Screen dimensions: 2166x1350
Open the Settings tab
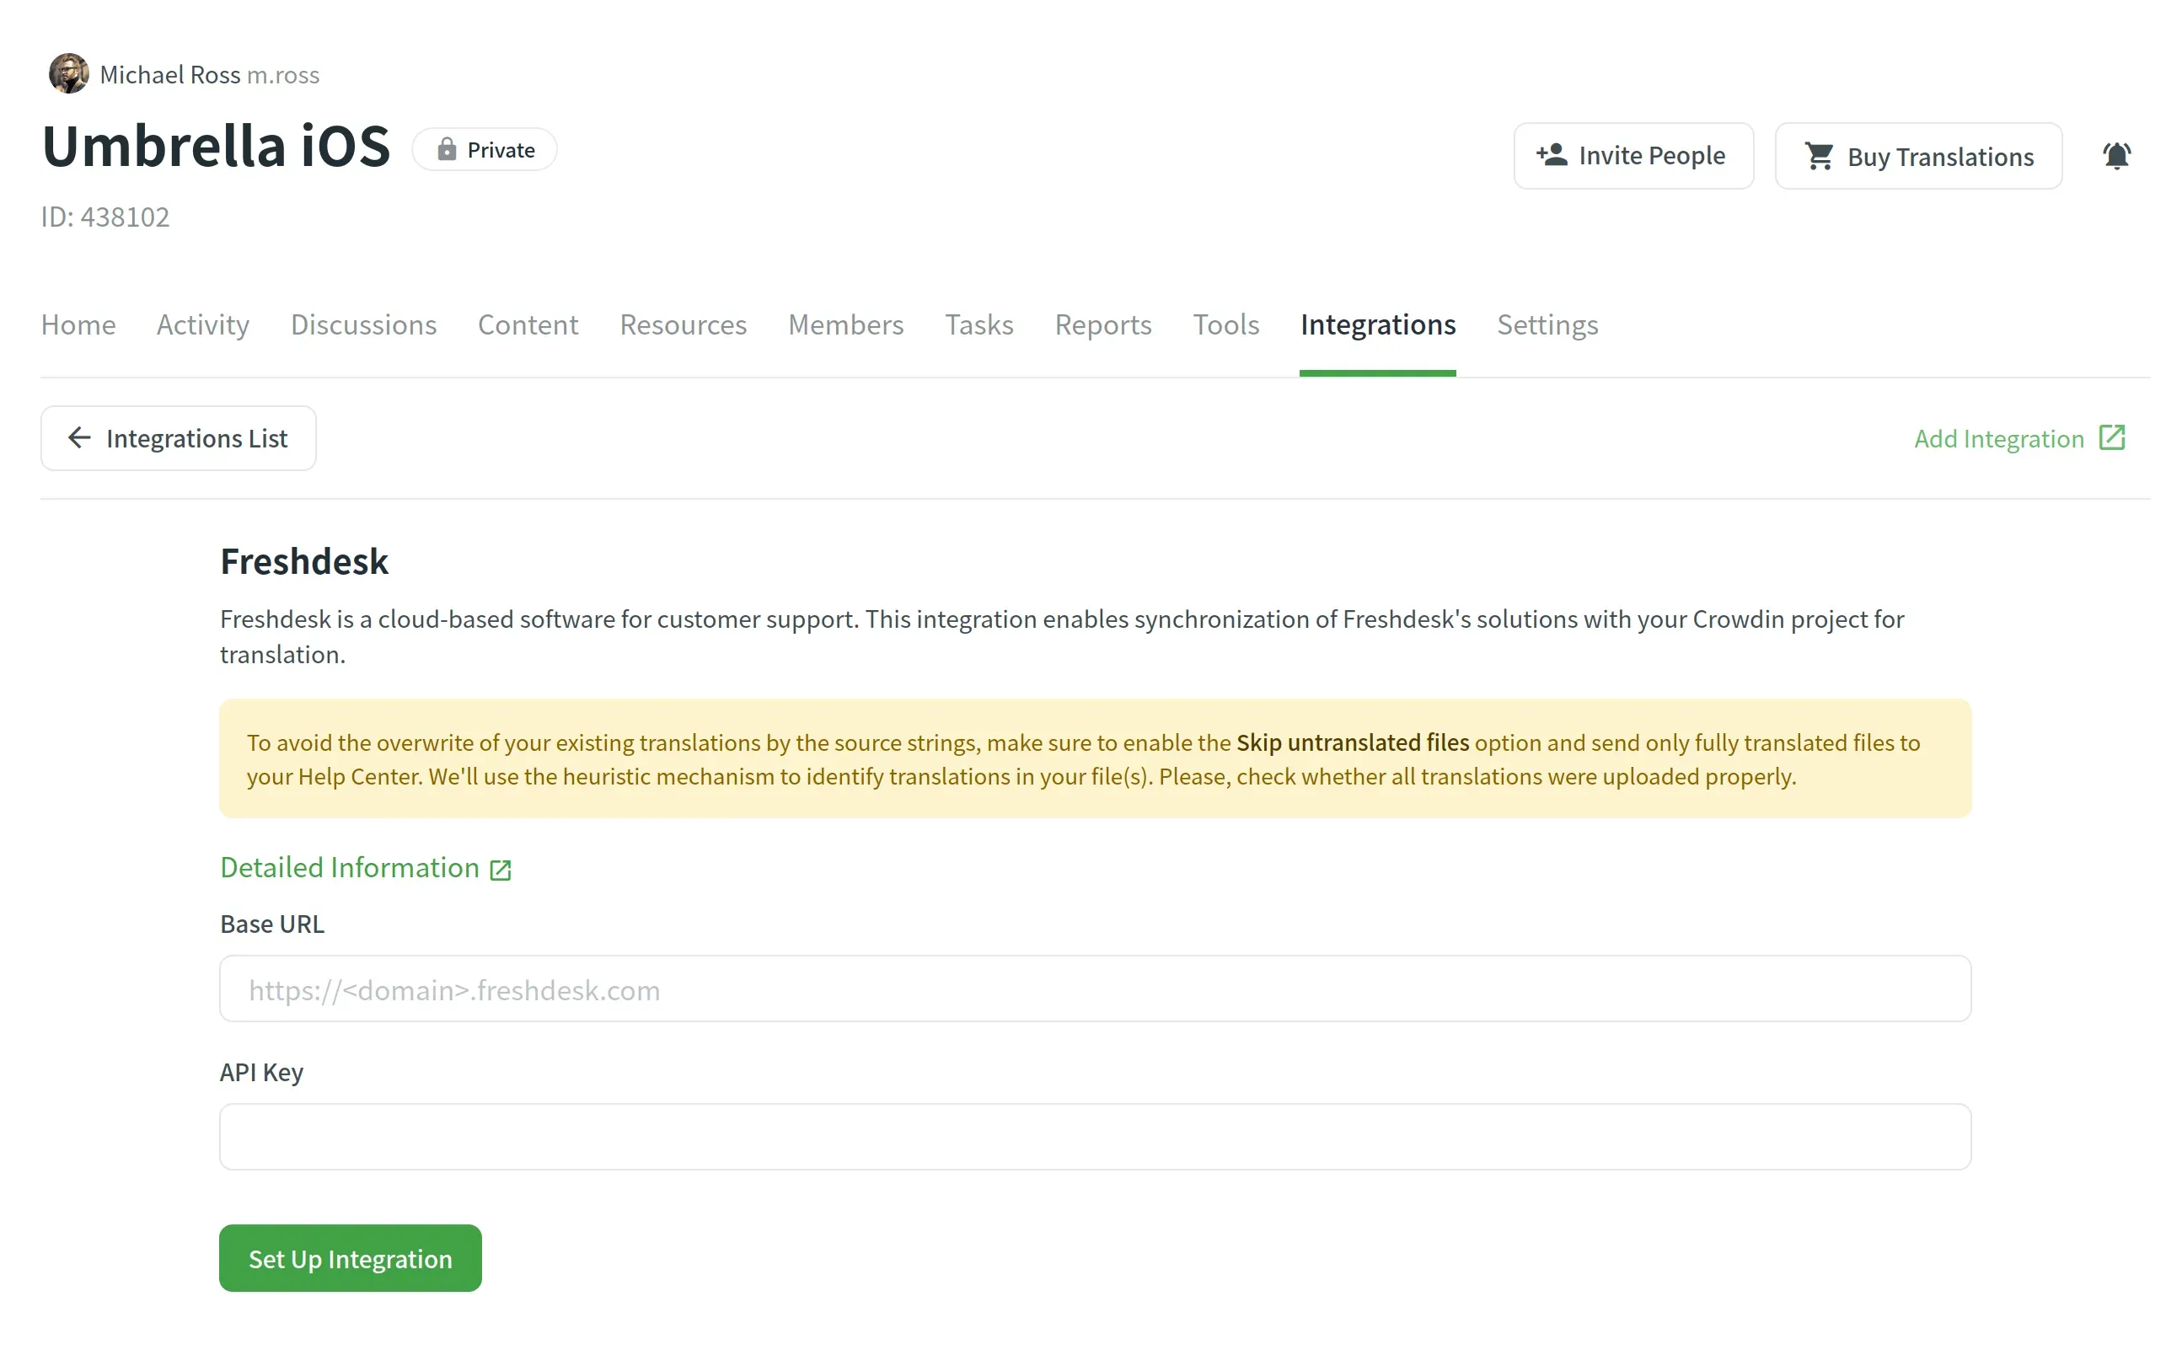pyautogui.click(x=1547, y=325)
